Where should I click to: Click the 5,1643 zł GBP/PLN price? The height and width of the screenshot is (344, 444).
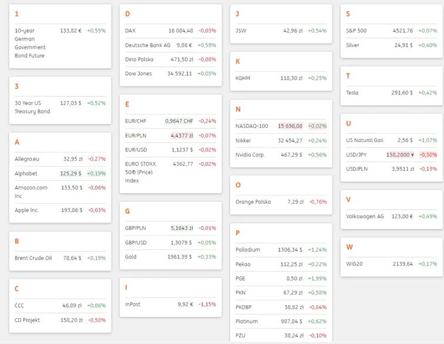pos(182,228)
